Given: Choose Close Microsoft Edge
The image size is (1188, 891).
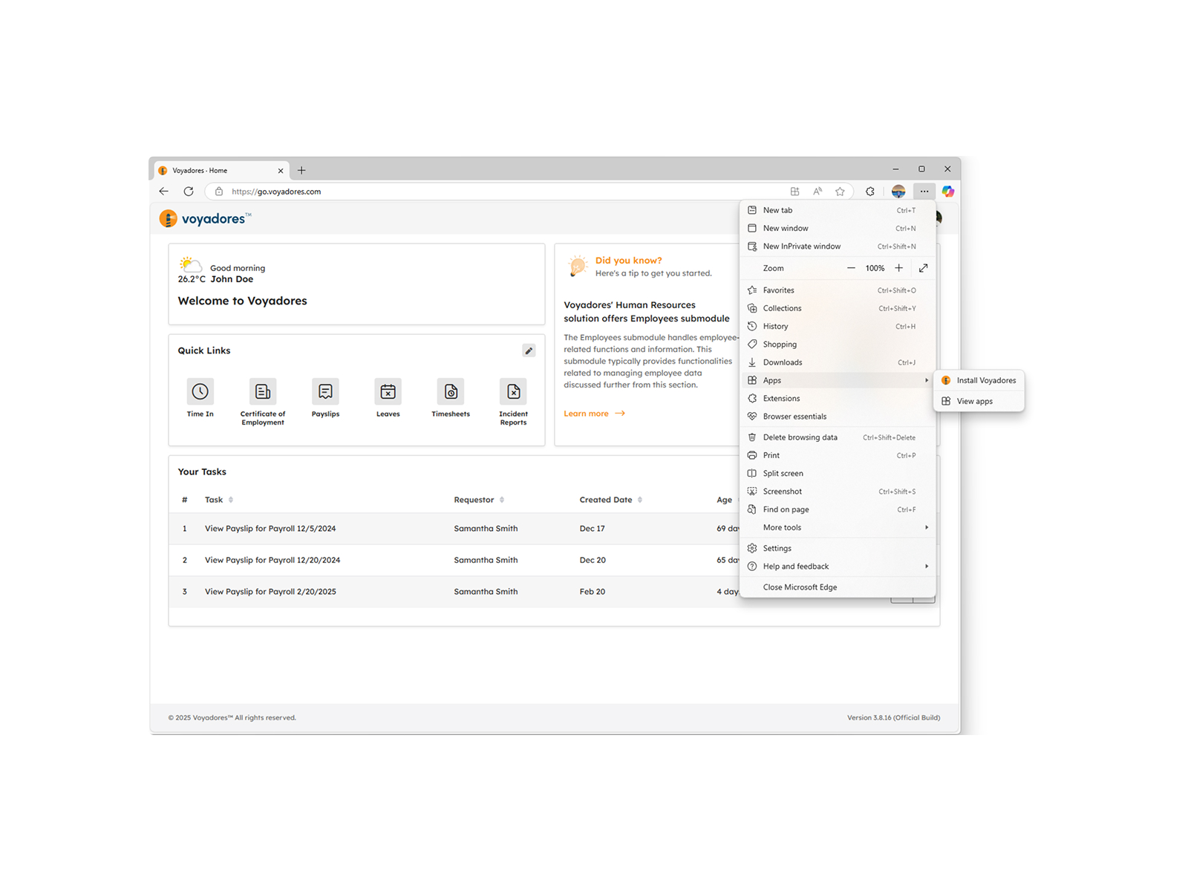Looking at the screenshot, I should pos(838,587).
